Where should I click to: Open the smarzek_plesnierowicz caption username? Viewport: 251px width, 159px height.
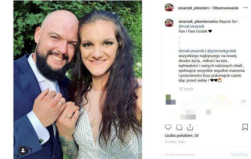click(x=198, y=21)
